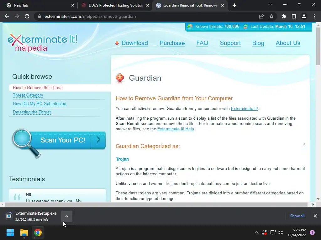Image resolution: width=321 pixels, height=240 pixels.
Task: Open a new tab with plus button
Action: 234,5
